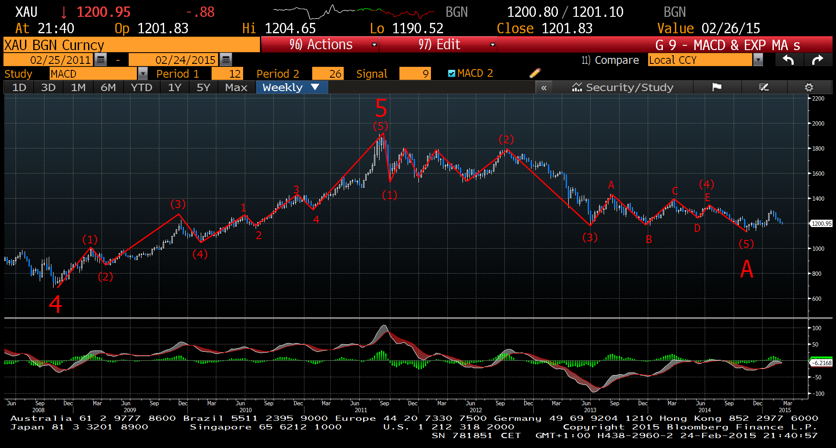Click the 11) Compare button
The height and width of the screenshot is (448, 836).
tap(610, 60)
